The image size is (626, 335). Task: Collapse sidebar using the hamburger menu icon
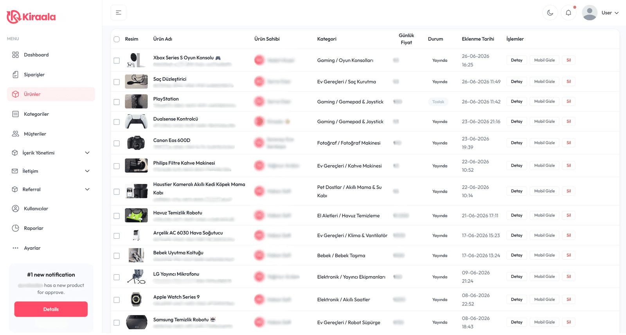click(119, 13)
